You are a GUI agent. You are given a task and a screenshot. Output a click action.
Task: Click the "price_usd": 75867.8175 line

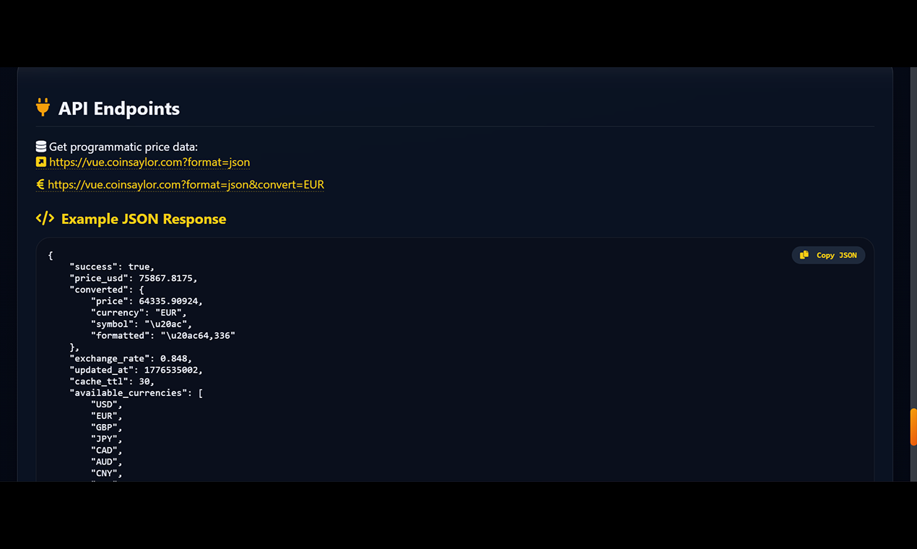click(x=134, y=278)
